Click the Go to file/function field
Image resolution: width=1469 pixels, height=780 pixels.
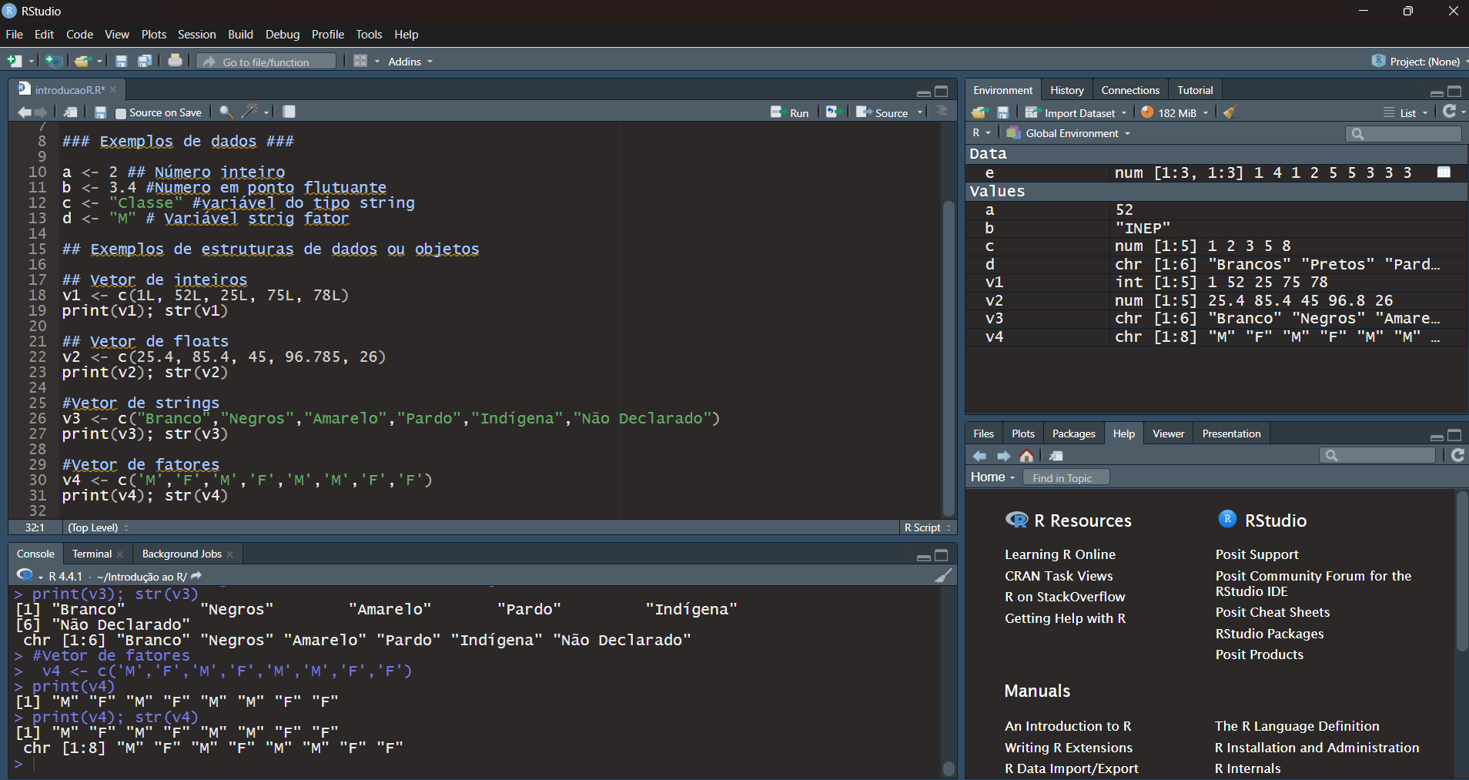click(266, 62)
